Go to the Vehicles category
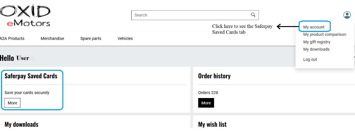This screenshot has height=131, width=355. click(x=125, y=38)
